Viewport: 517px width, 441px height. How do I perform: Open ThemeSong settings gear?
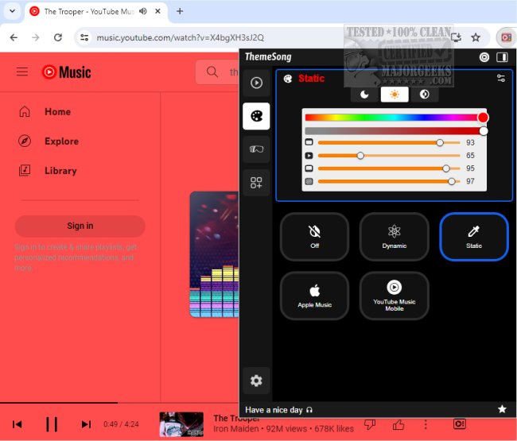(256, 381)
